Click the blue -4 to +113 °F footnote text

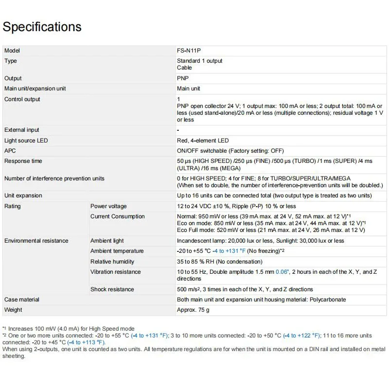tap(87, 342)
